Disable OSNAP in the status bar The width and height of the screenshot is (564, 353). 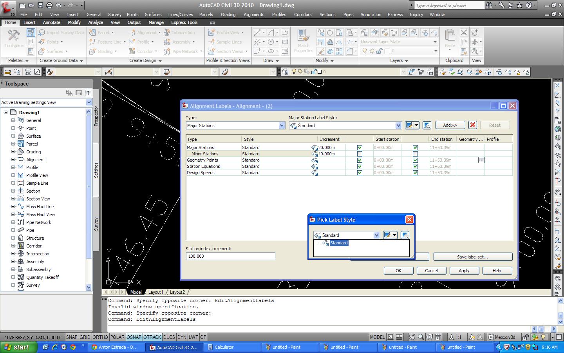pyautogui.click(x=134, y=337)
